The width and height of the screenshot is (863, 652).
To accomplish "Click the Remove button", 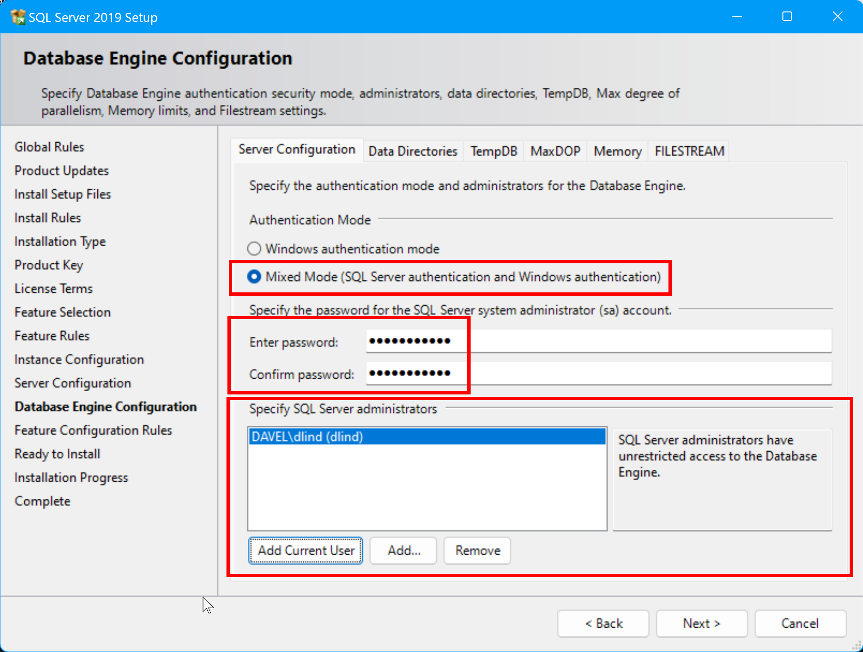I will tap(477, 550).
